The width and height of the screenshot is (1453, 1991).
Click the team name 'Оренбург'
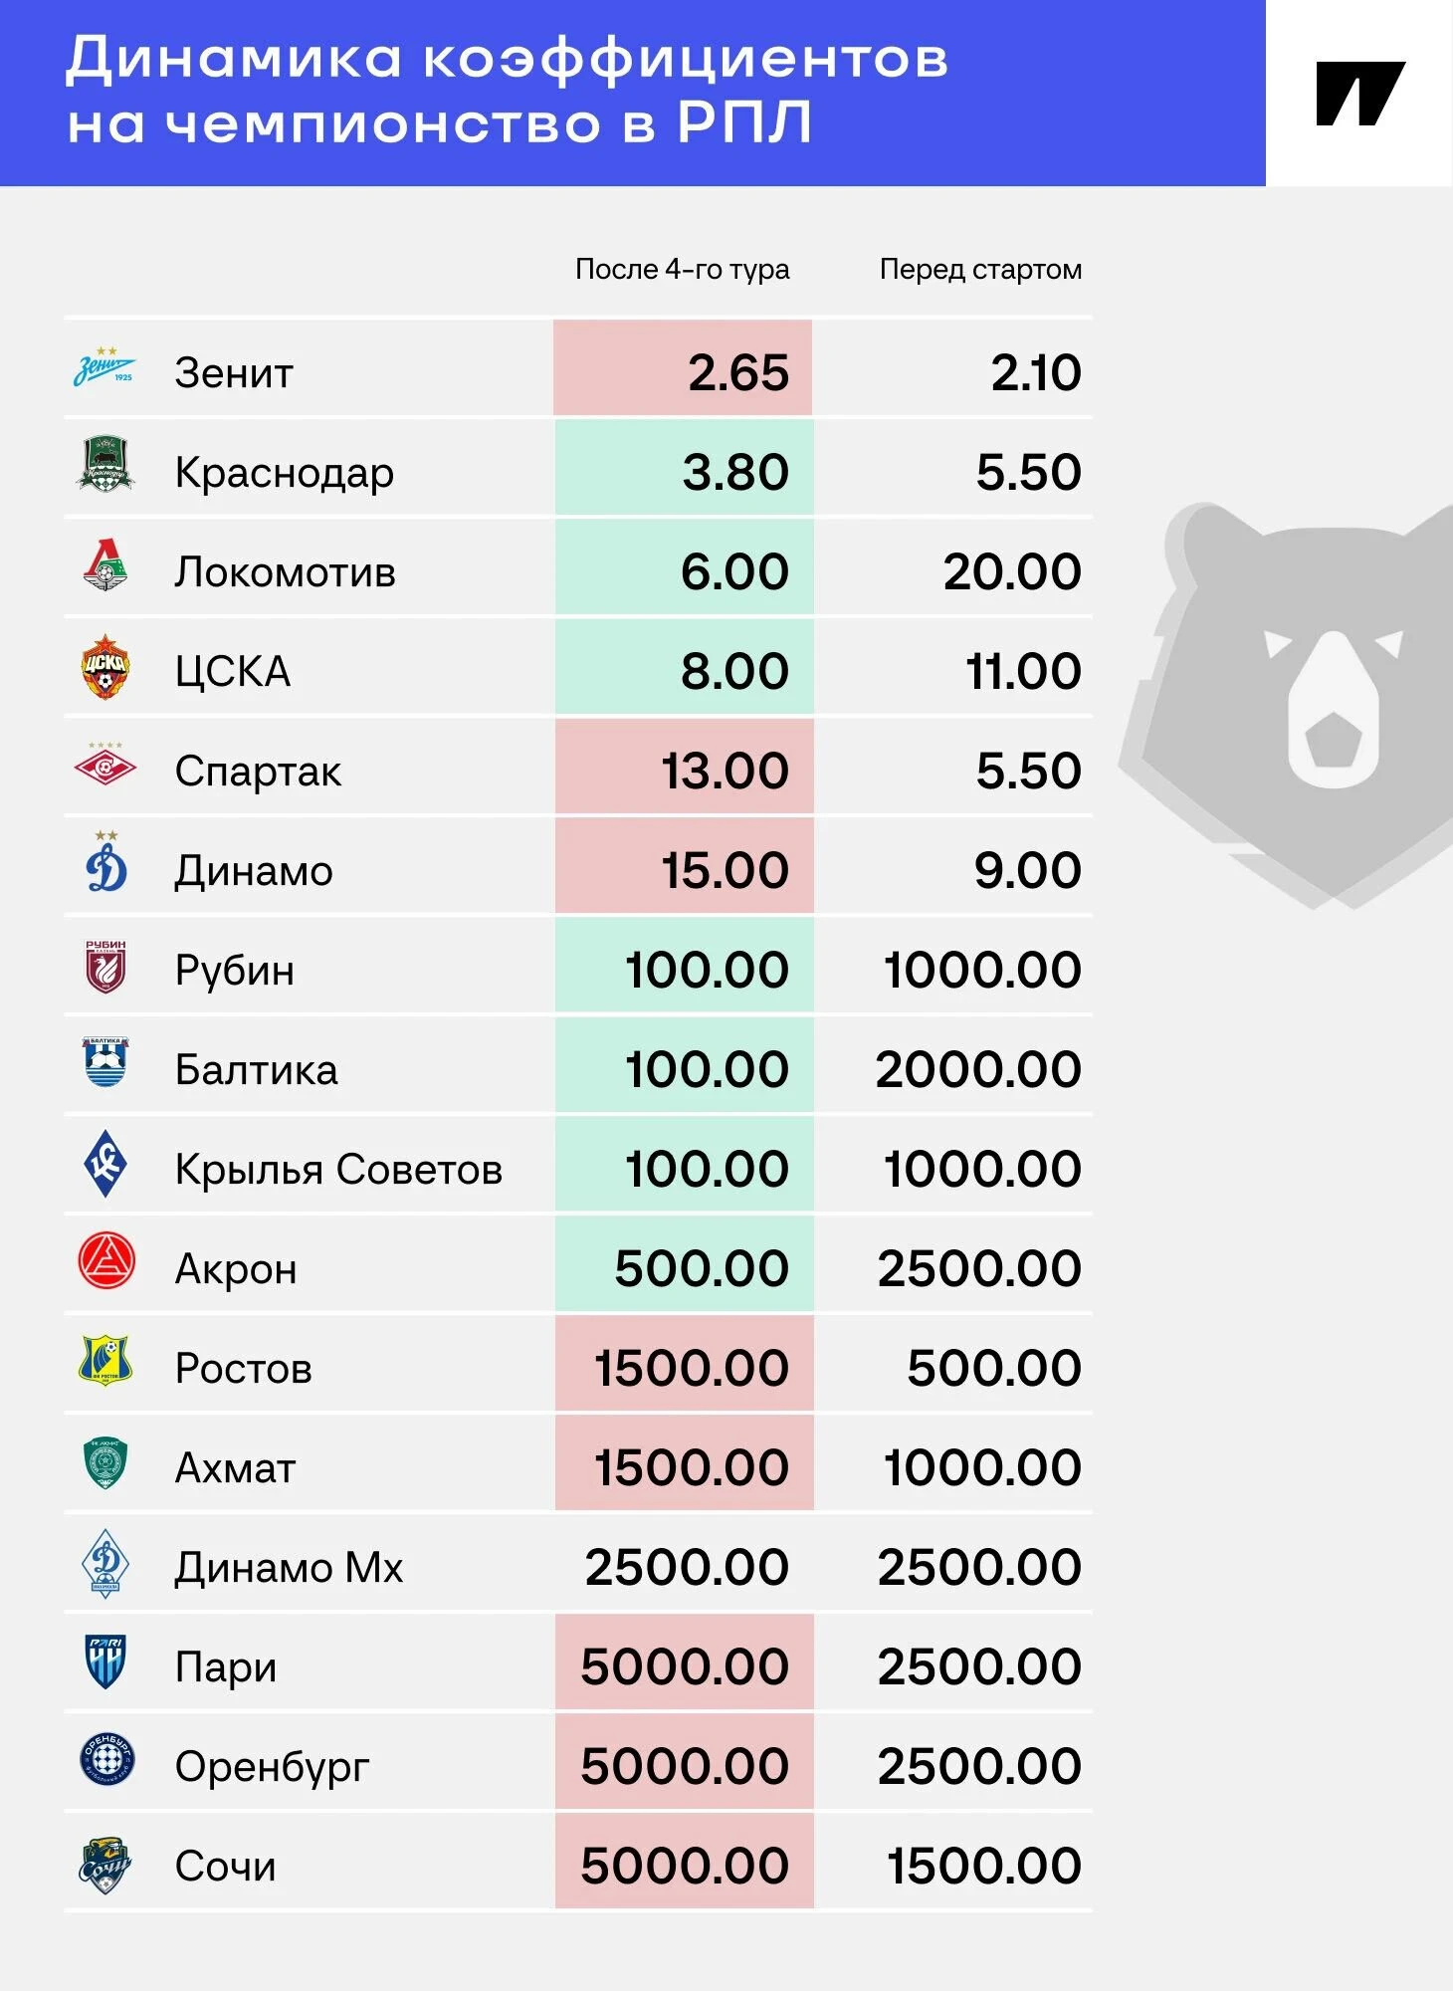[272, 1767]
